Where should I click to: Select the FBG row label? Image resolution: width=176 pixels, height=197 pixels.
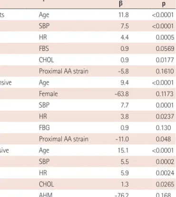point(44,128)
